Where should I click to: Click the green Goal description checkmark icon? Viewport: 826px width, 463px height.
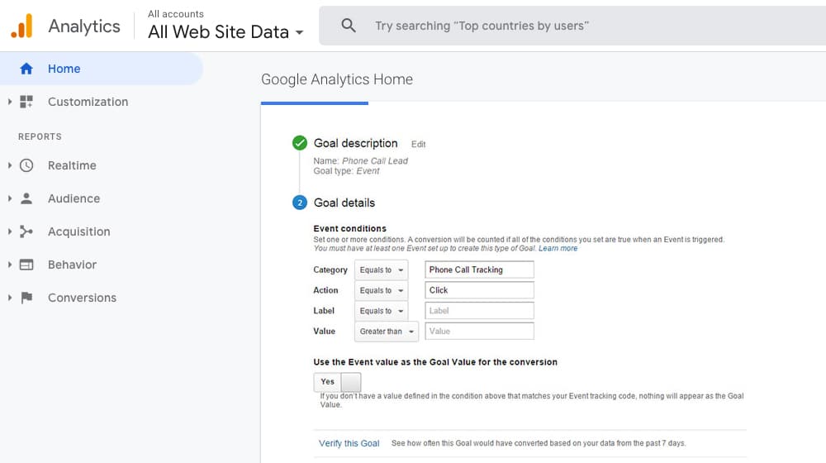[x=300, y=143]
